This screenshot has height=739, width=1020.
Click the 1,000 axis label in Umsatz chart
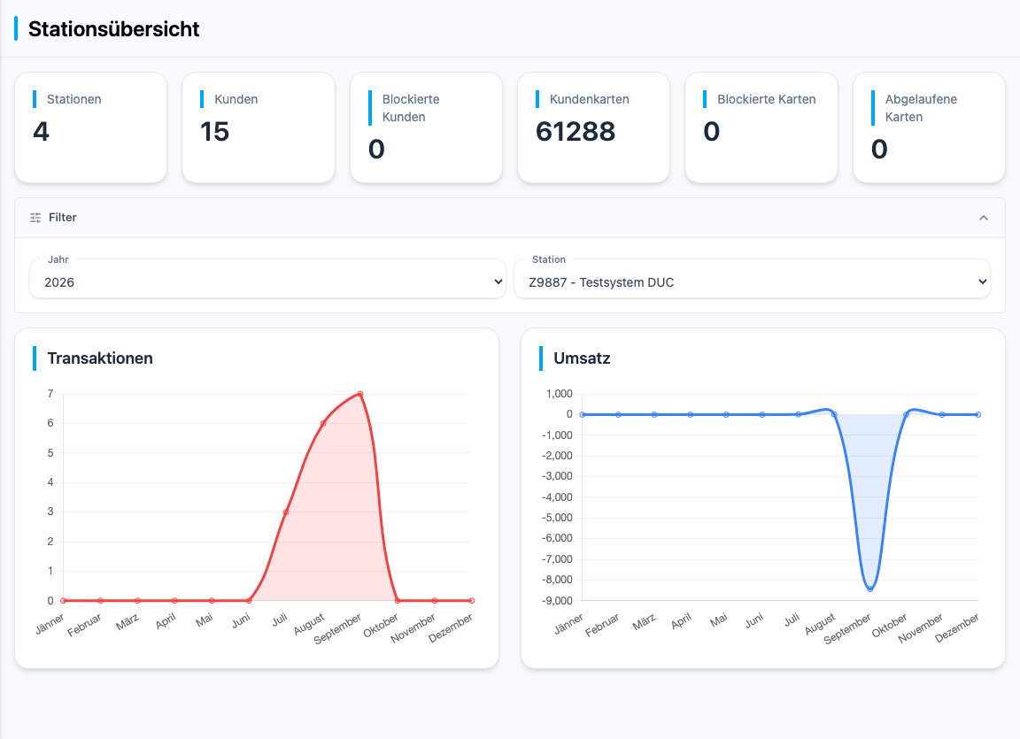click(x=560, y=394)
